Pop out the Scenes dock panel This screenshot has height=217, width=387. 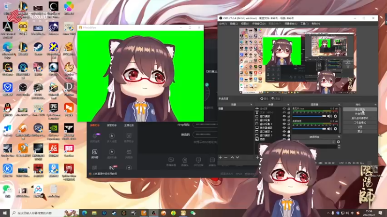pos(251,105)
